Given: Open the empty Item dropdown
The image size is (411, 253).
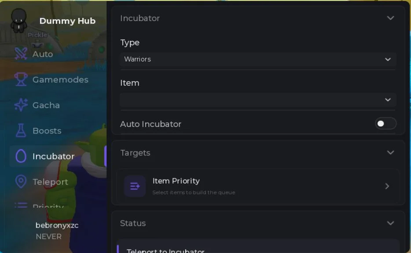Looking at the screenshot, I should pos(258,100).
